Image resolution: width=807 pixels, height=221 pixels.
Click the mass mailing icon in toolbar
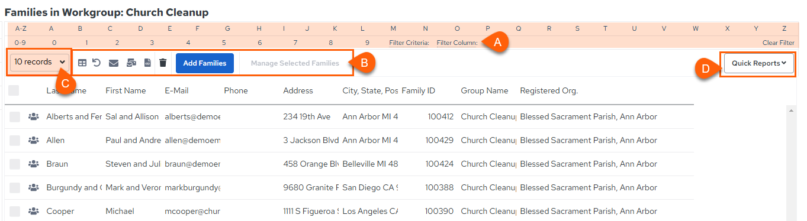click(x=131, y=63)
